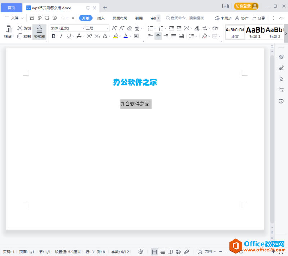Toggle center alignment

click(158, 36)
